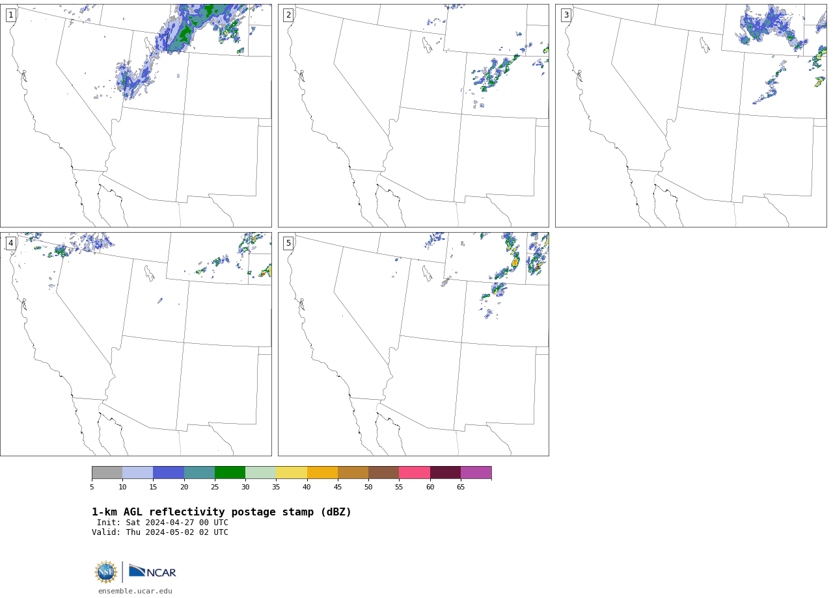Click the tan 45-50 dBZ swatch
Image resolution: width=833 pixels, height=598 pixels.
pos(353,473)
